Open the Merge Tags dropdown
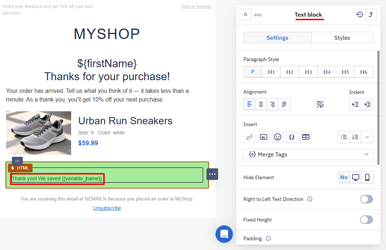This screenshot has height=250, width=386. [x=308, y=154]
